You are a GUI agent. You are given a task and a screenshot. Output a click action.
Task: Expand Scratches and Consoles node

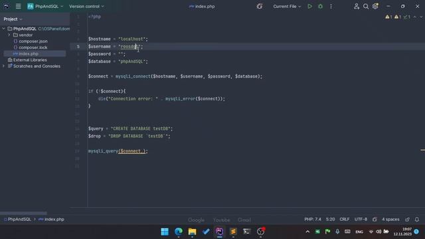click(3, 66)
